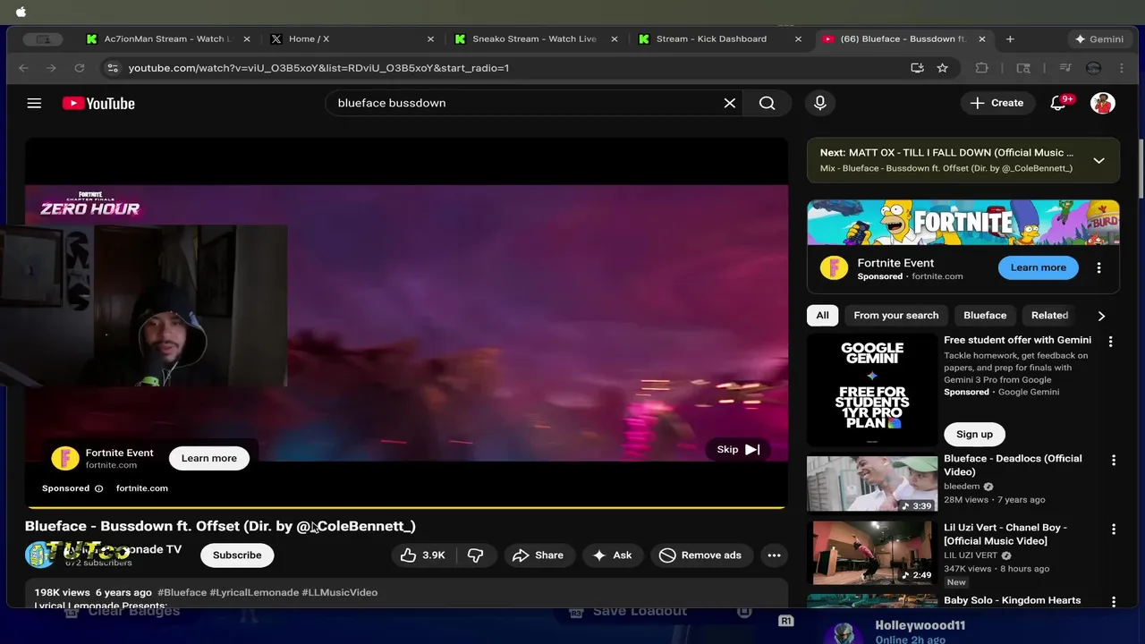Open a new browser tab

click(x=1010, y=39)
